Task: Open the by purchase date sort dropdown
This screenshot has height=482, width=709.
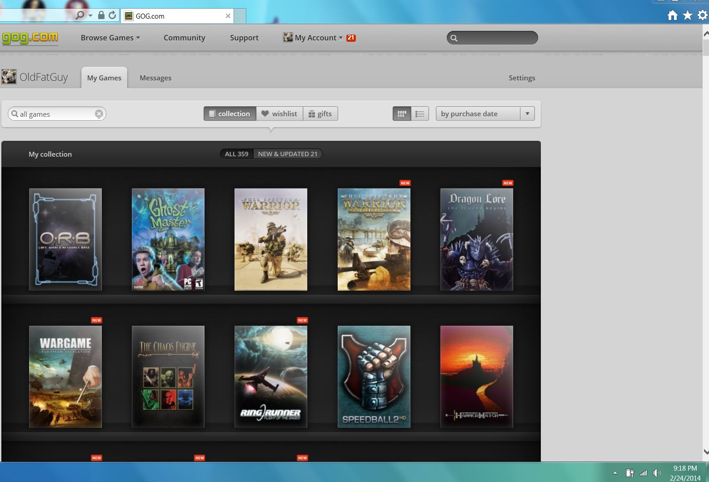Action: coord(485,114)
